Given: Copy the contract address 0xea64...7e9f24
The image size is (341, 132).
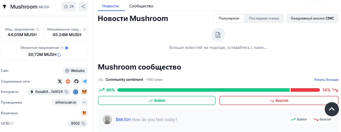Looking at the screenshot, I should pyautogui.click(x=67, y=92).
